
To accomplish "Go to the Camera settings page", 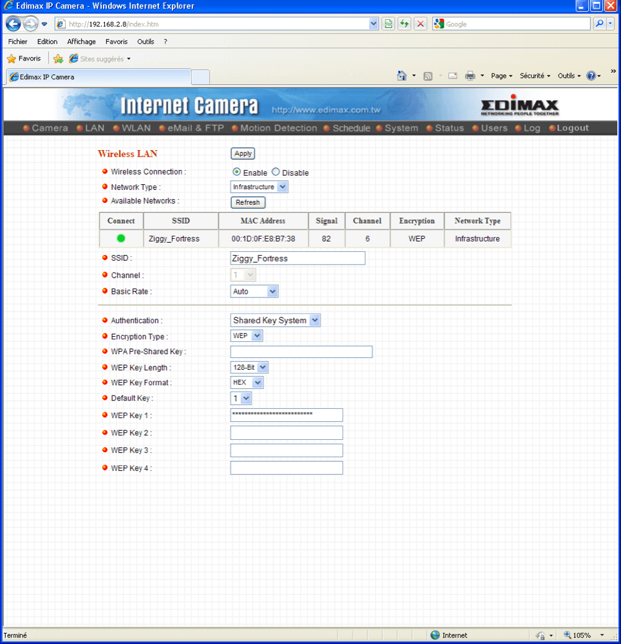I will [46, 128].
